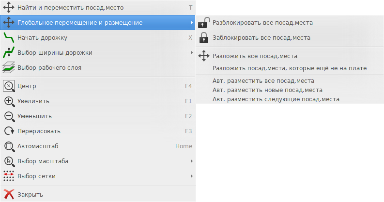Choose Разложить посад.места, которые ещё не на плате
Viewport: 384px width, 202px height.
(290, 68)
